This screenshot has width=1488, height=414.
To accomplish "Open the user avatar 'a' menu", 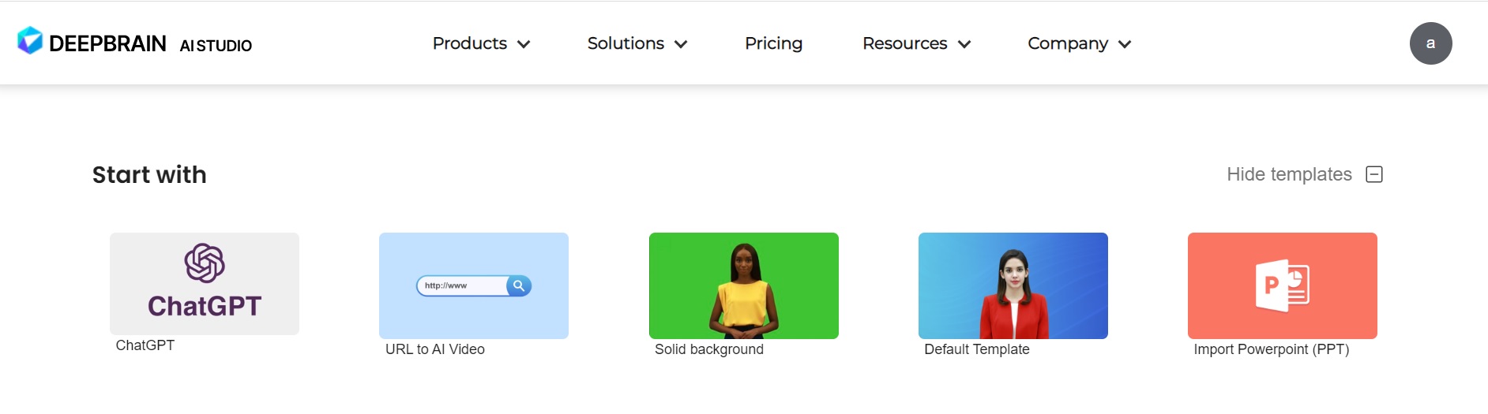I will click(1430, 43).
